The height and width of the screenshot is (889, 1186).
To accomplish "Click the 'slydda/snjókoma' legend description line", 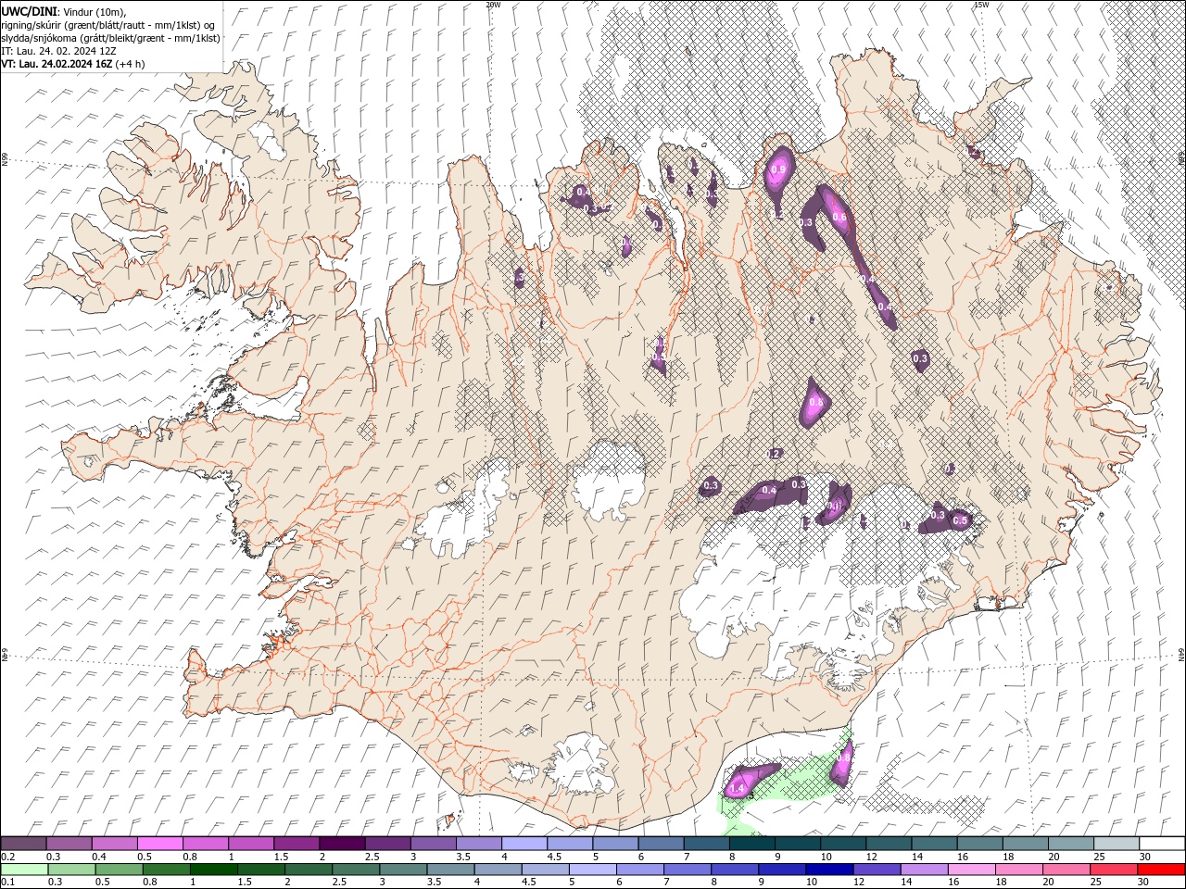I will click(x=110, y=37).
